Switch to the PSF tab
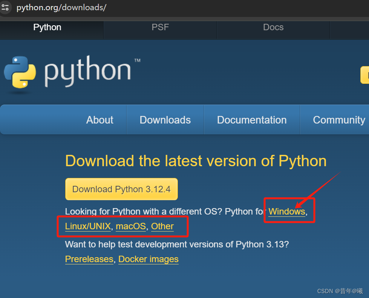This screenshot has height=298, width=369. [x=160, y=27]
